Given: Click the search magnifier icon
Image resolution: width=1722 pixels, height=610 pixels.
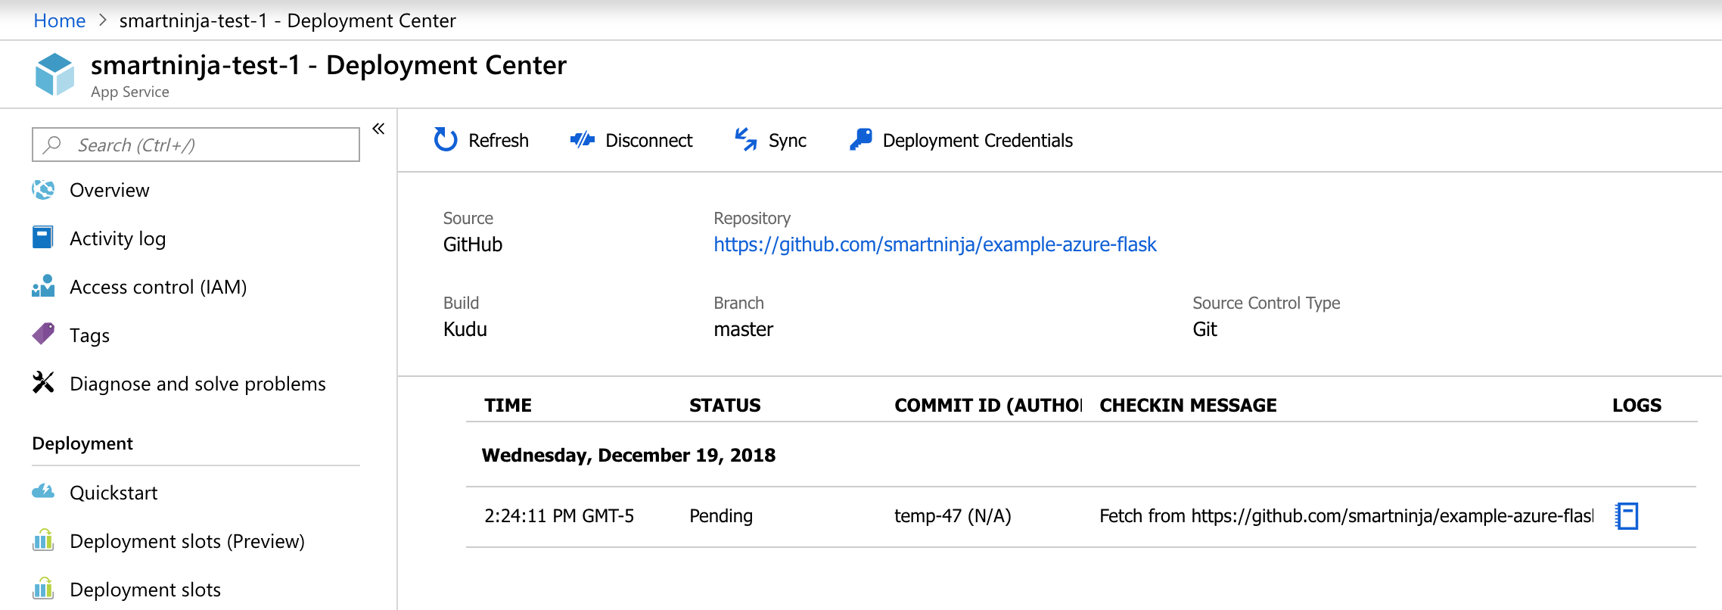Looking at the screenshot, I should click(51, 145).
